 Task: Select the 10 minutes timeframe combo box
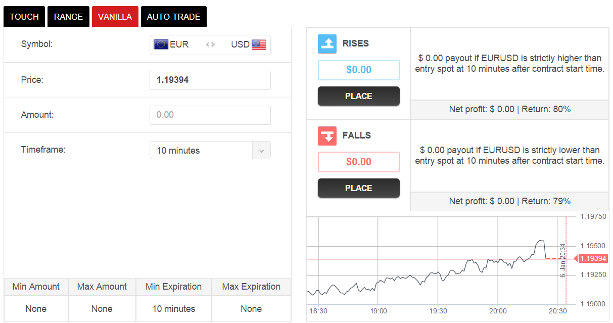(210, 151)
